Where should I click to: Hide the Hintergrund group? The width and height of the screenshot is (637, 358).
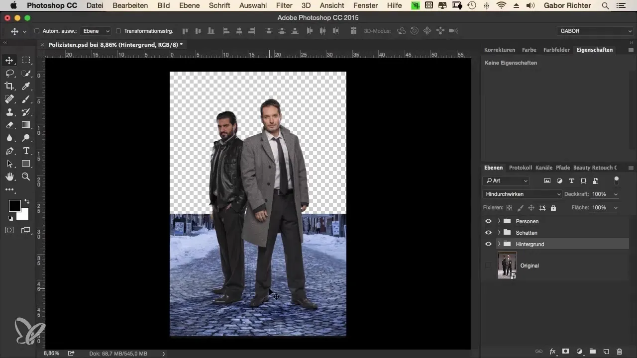pos(488,244)
